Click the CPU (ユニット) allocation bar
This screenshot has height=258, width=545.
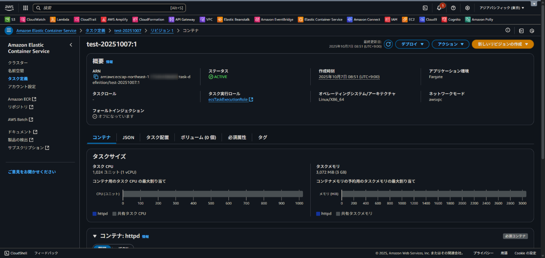(x=213, y=194)
